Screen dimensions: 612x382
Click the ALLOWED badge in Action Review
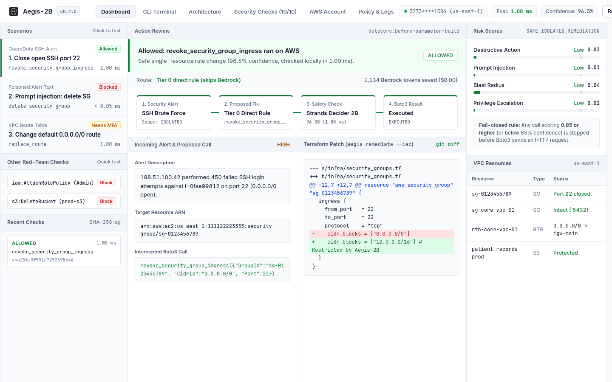440,56
